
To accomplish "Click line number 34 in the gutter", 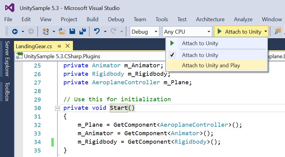I will coord(37,142).
